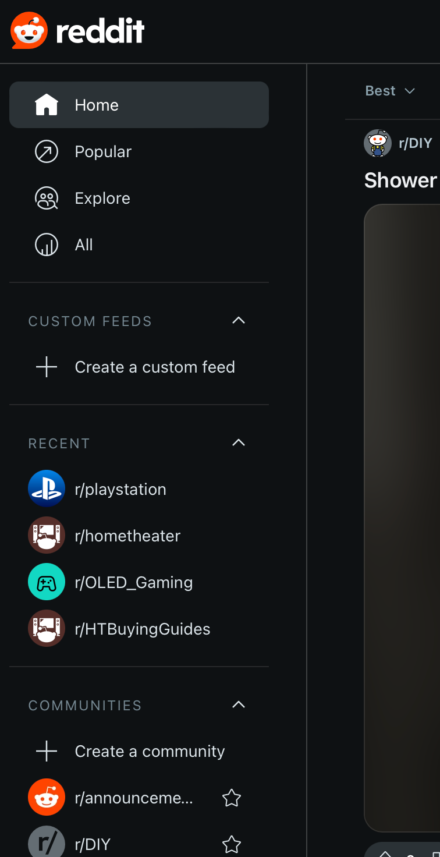
Task: Click the r/DIY avatar on the post
Action: point(378,143)
